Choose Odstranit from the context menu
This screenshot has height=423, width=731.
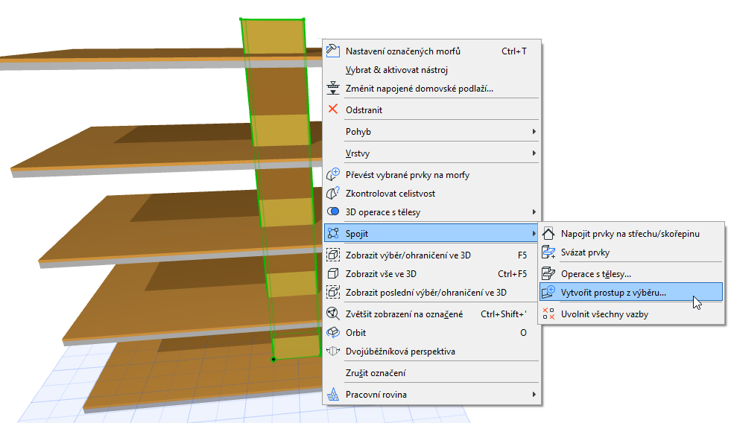431,109
